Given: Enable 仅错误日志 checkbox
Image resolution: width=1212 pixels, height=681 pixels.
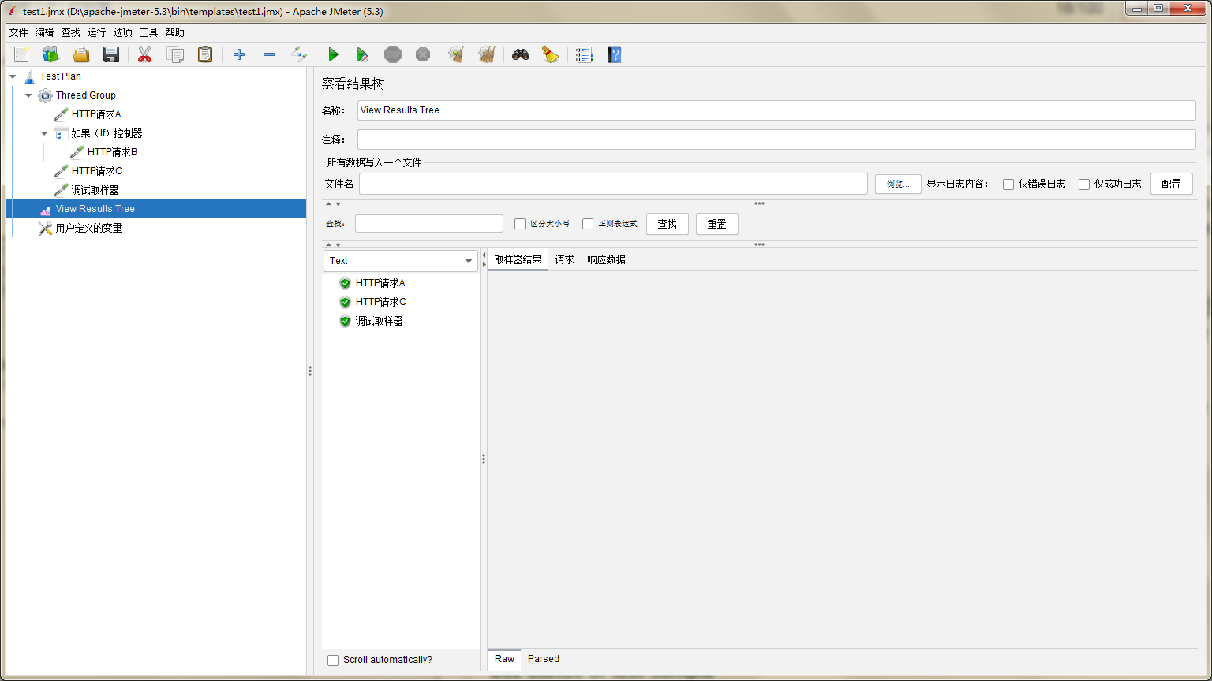Looking at the screenshot, I should pyautogui.click(x=1008, y=184).
